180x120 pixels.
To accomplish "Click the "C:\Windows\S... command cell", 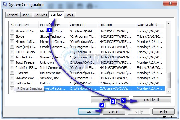I will [83, 42].
